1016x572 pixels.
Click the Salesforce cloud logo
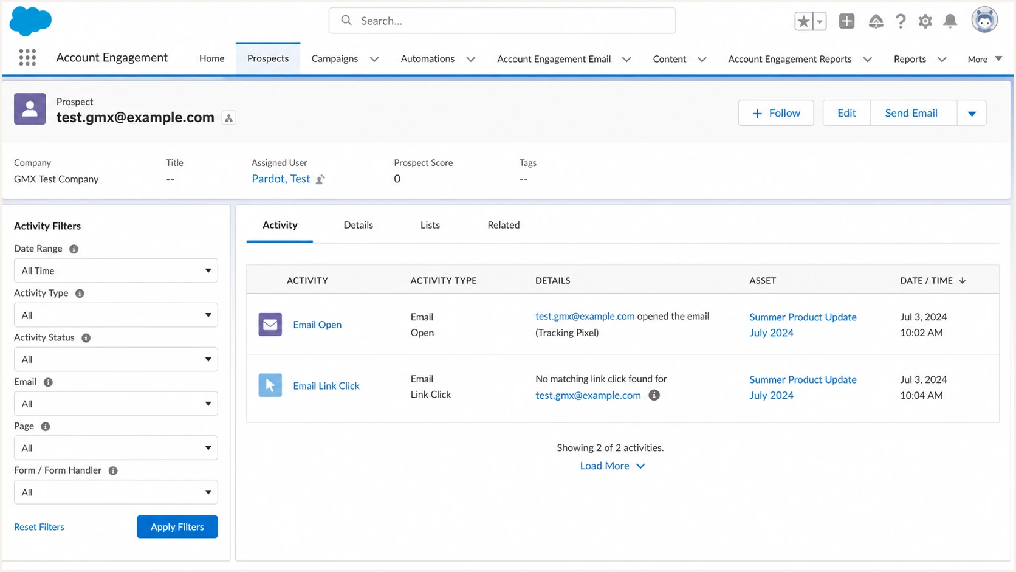(x=30, y=21)
